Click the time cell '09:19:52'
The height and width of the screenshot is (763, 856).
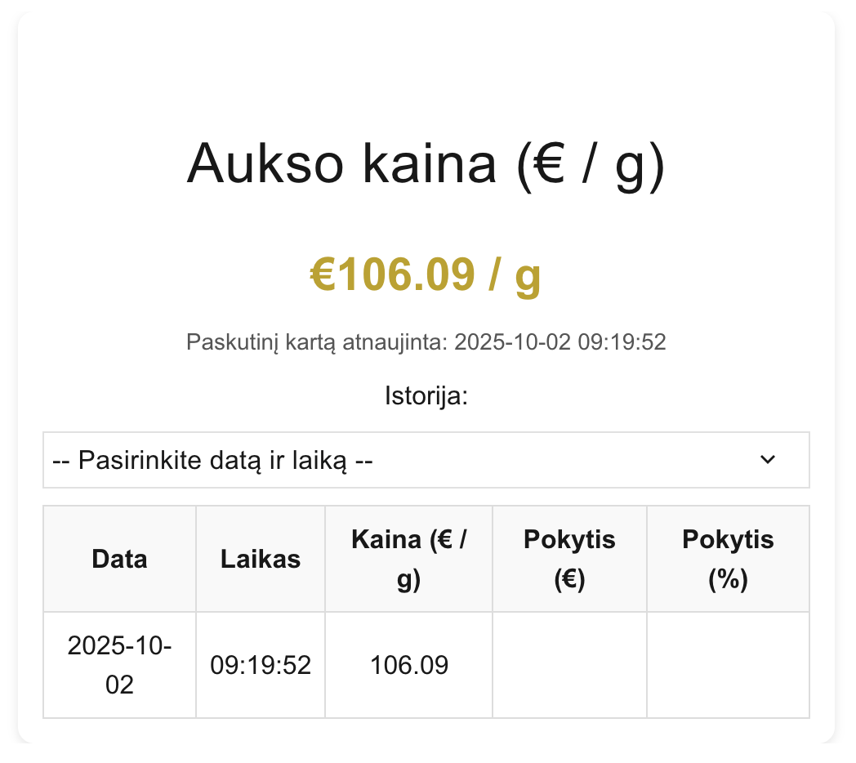[x=260, y=664]
